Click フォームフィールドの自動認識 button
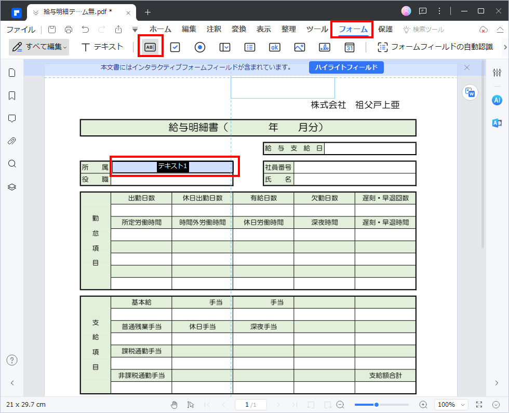 click(x=435, y=47)
